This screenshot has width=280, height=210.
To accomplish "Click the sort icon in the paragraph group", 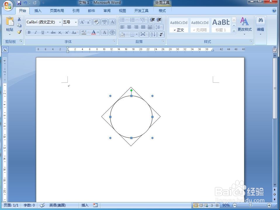I will (x=153, y=34).
